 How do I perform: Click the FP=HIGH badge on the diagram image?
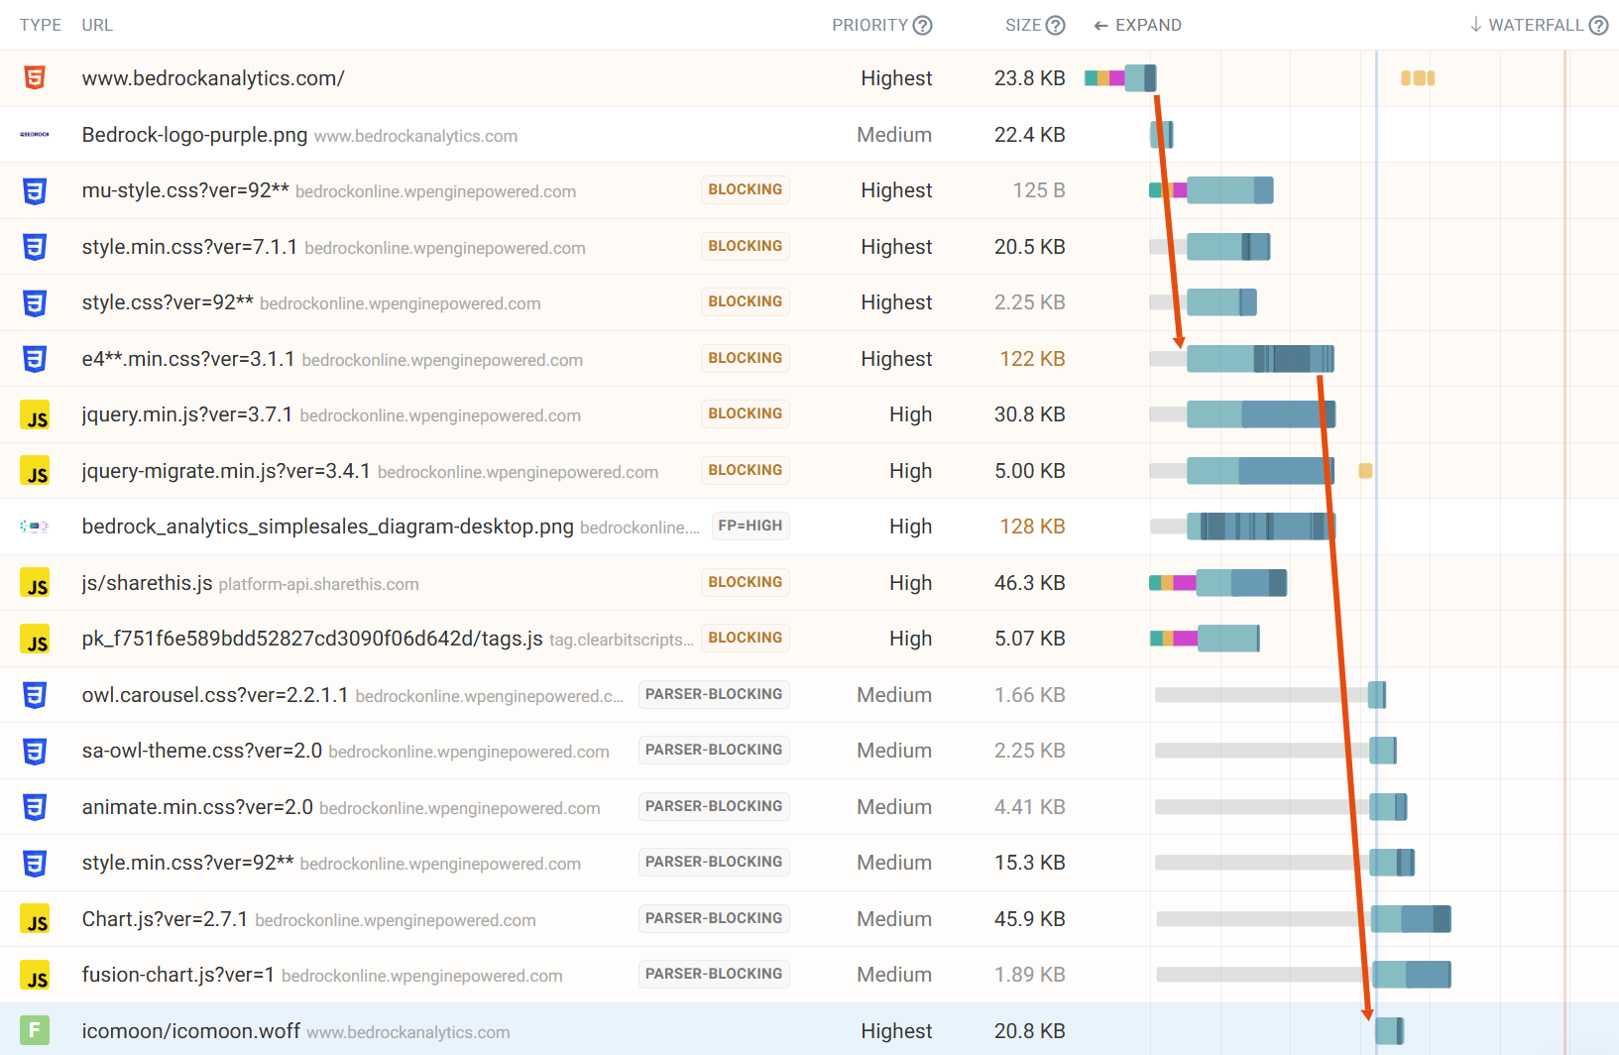(751, 526)
